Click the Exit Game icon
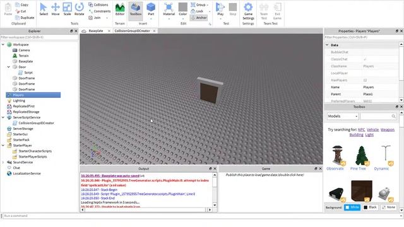The height and width of the screenshot is (227, 404). coord(277,11)
